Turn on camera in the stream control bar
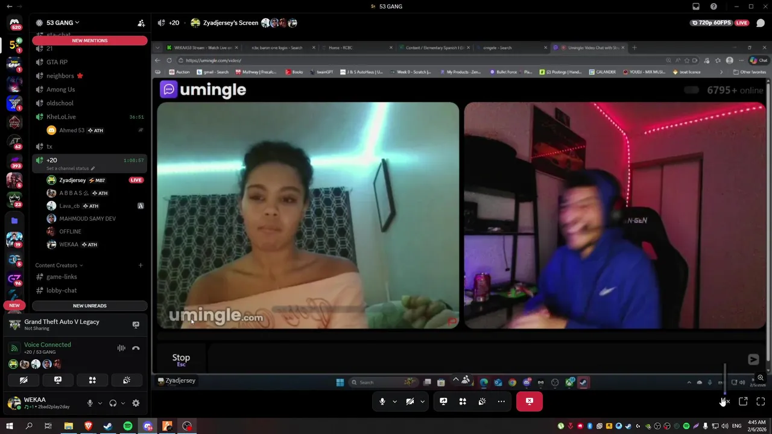772x434 pixels. (x=410, y=401)
